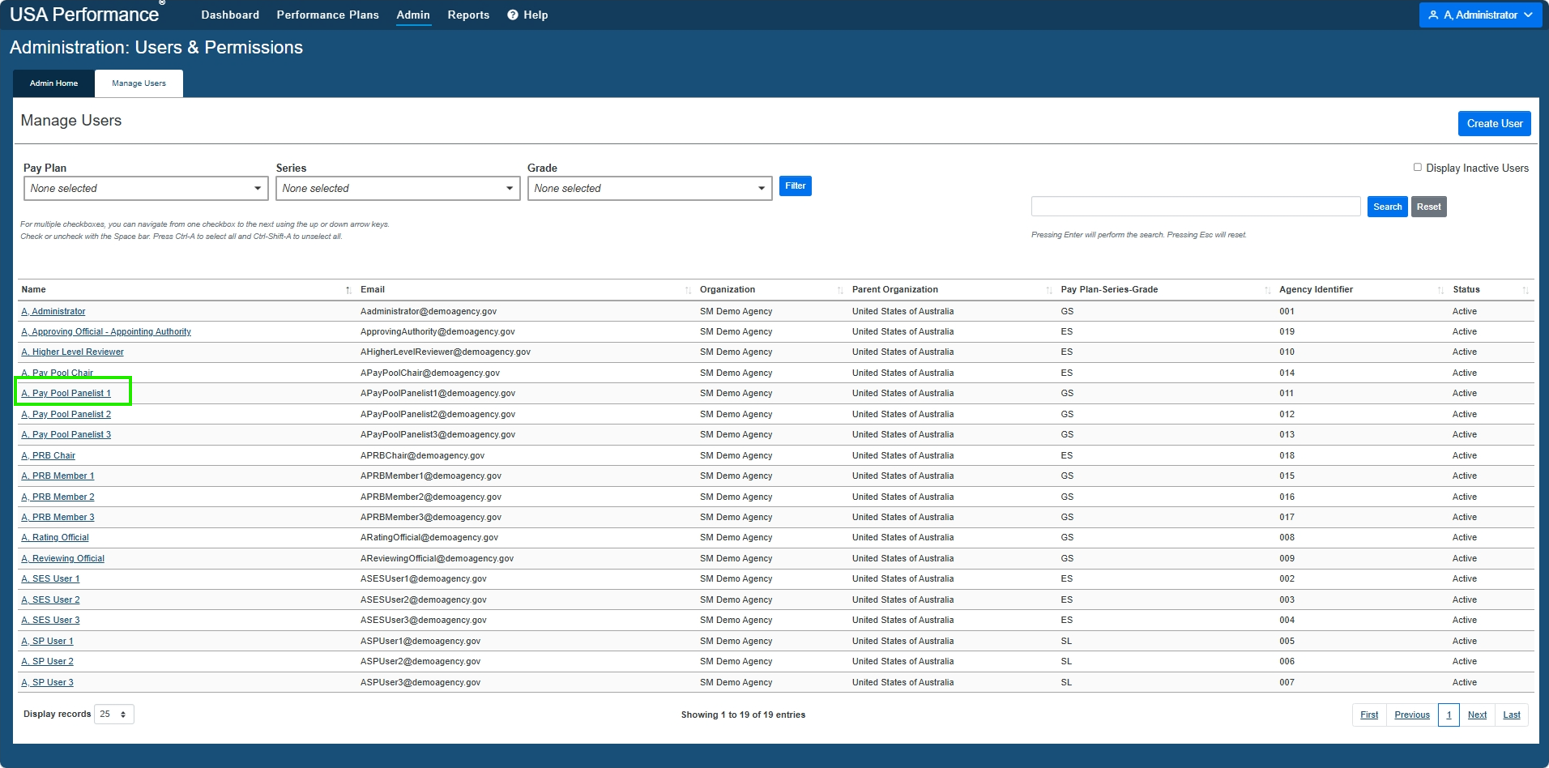The width and height of the screenshot is (1549, 768).
Task: Click email ASESUser1@demoagency.gov cell
Action: (424, 578)
